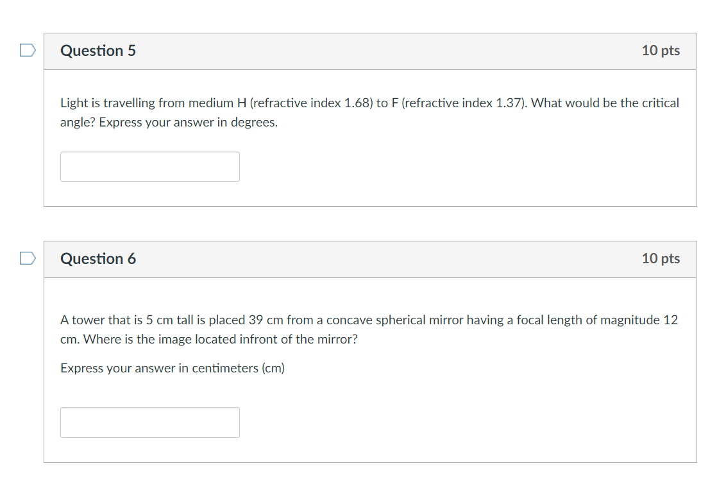Click the 10 pts label for Question 6
The image size is (701, 479).
661,259
